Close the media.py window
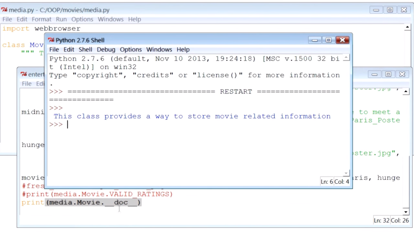414x232 pixels. tap(404, 10)
